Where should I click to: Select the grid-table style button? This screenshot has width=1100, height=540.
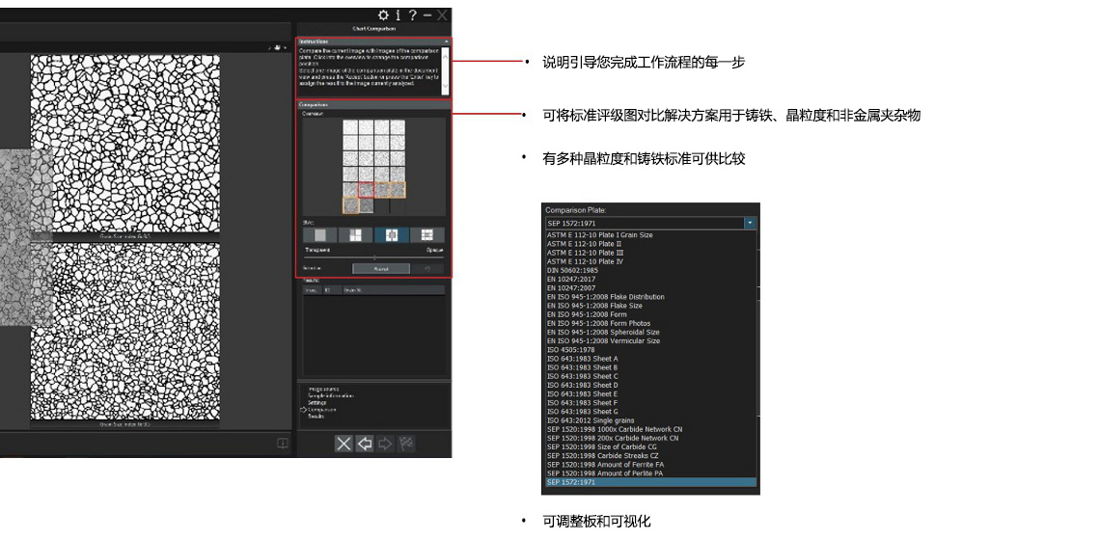pyautogui.click(x=427, y=235)
